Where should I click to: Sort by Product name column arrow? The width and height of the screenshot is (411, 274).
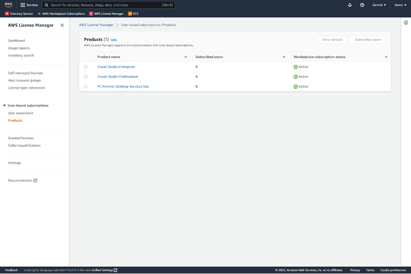click(186, 57)
